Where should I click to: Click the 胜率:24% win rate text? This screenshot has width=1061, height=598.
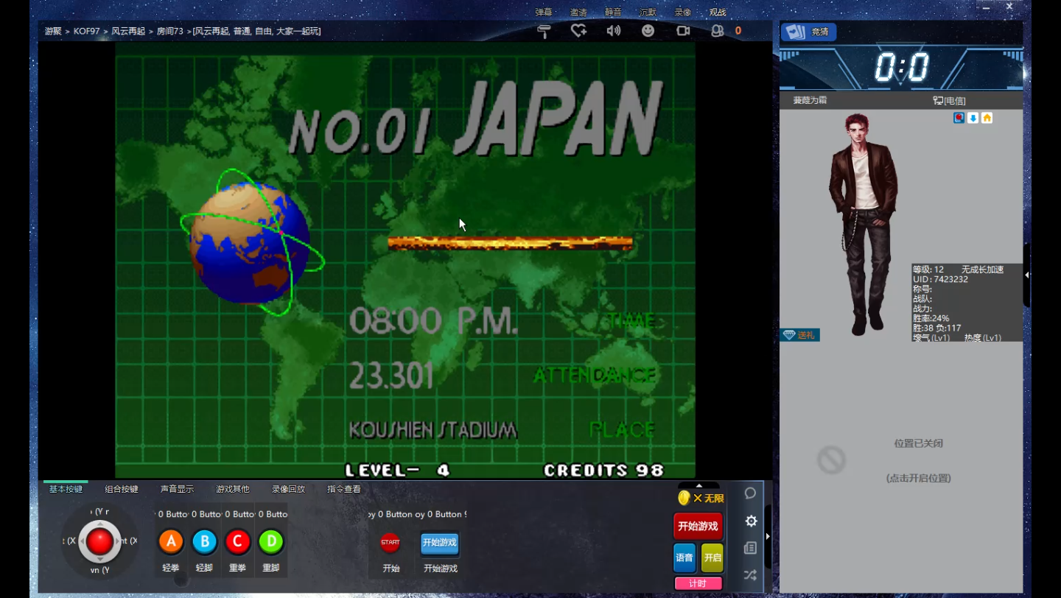tap(931, 318)
